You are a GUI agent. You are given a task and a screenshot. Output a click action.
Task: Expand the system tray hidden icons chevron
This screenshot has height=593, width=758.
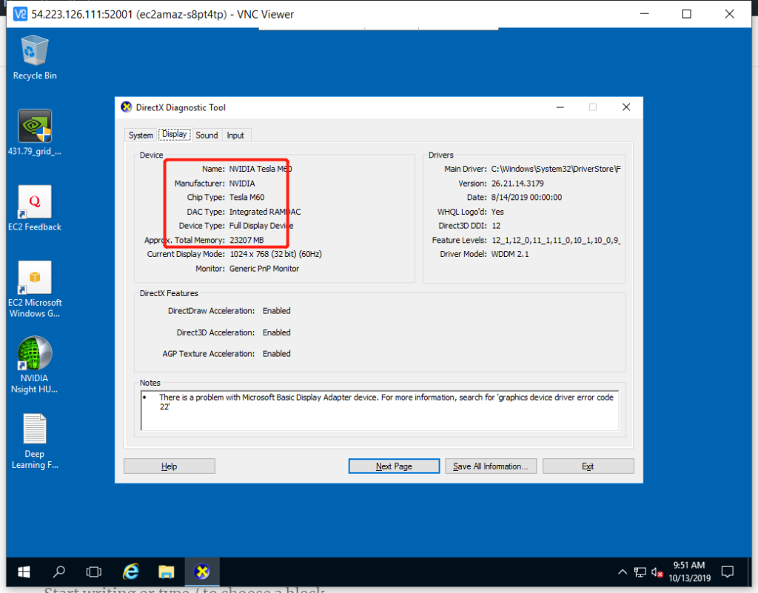(623, 572)
